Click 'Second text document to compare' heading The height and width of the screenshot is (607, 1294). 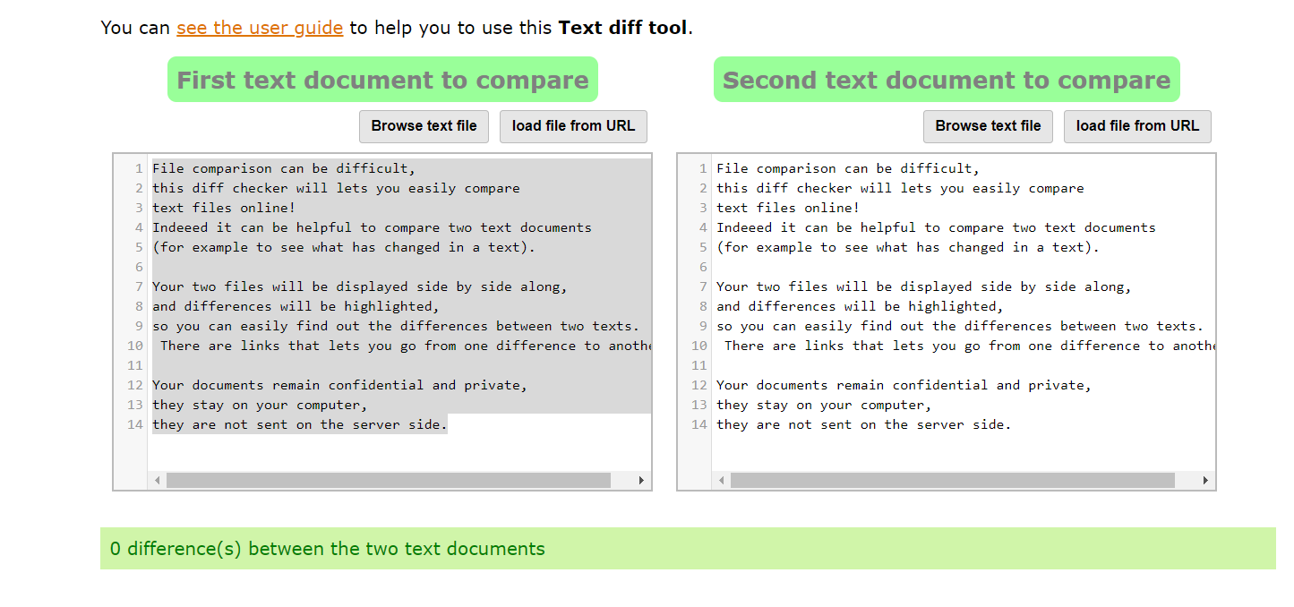[947, 80]
